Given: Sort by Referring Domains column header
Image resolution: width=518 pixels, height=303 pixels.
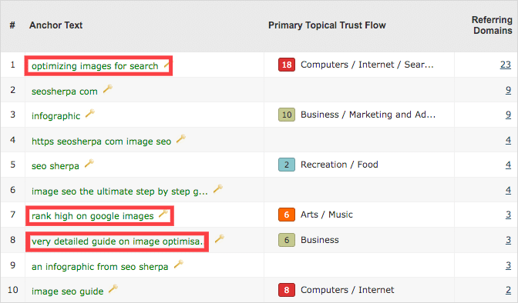Looking at the screenshot, I should [492, 25].
